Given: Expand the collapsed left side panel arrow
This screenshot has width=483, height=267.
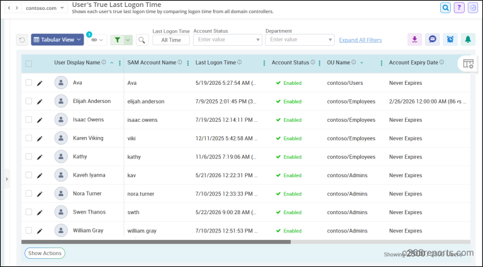Looking at the screenshot, I should pyautogui.click(x=7, y=179).
